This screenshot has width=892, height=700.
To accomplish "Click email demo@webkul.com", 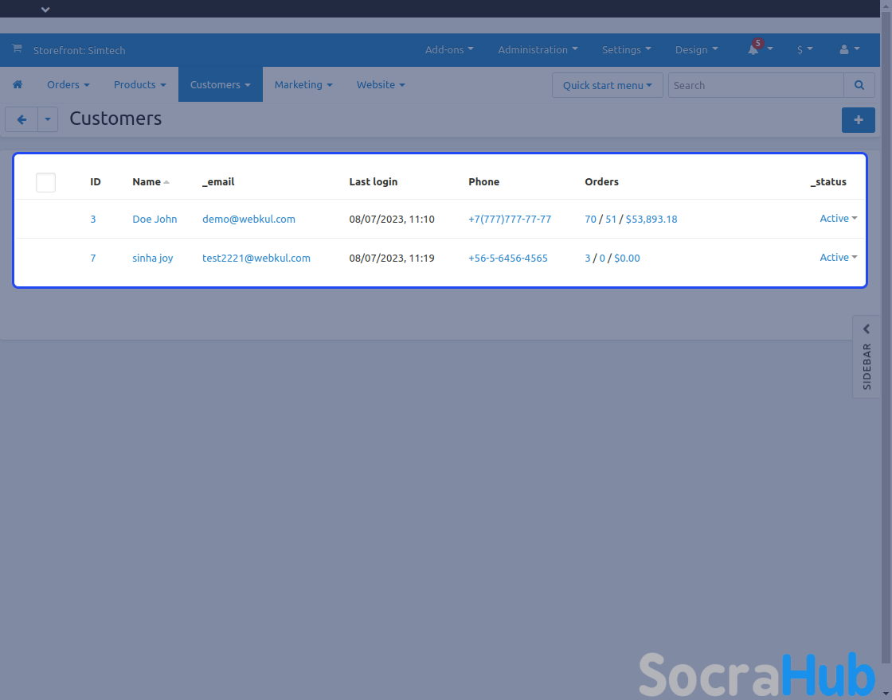I will [x=248, y=219].
